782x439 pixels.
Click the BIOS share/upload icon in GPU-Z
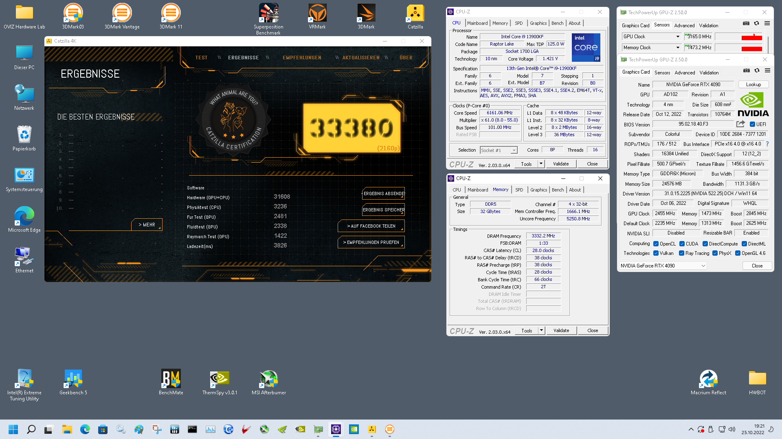pos(740,124)
